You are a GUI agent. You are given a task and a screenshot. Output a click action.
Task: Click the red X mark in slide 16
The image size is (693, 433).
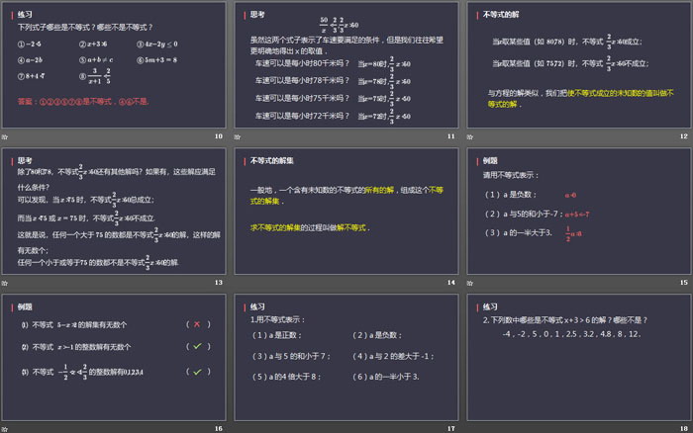(x=197, y=323)
